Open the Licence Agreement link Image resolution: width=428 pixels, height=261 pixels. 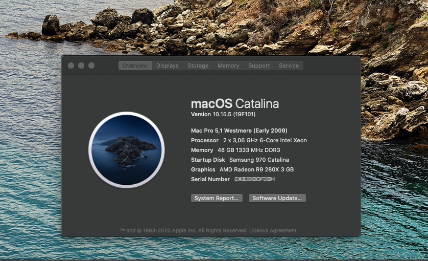[x=273, y=231]
